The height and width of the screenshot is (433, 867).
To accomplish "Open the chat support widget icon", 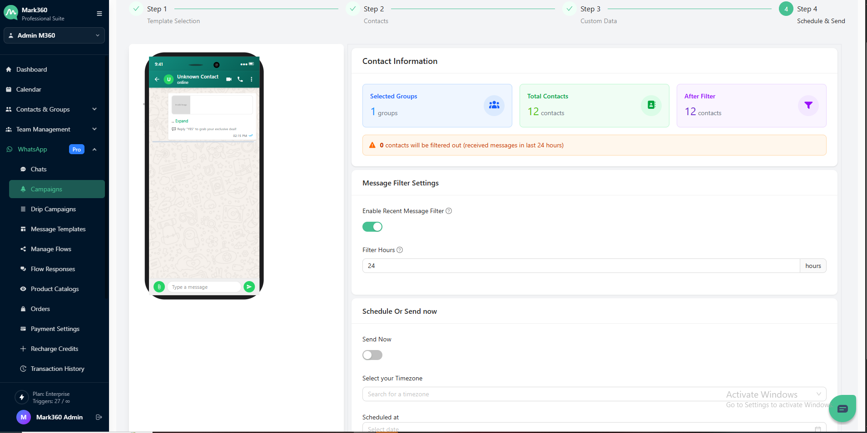I will pos(842,409).
